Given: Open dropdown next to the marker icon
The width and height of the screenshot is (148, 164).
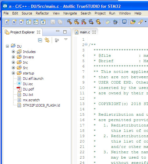Looking at the screenshot, I should coord(145,22).
